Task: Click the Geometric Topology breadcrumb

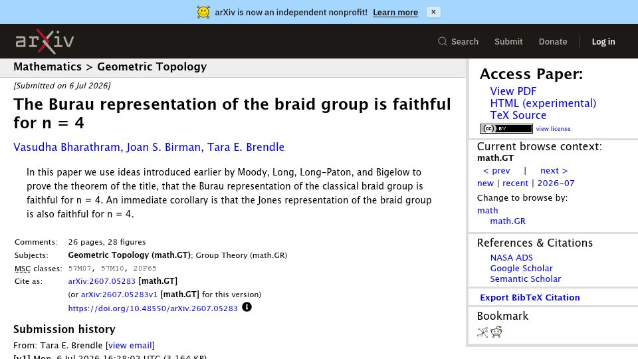Action: 152,66
